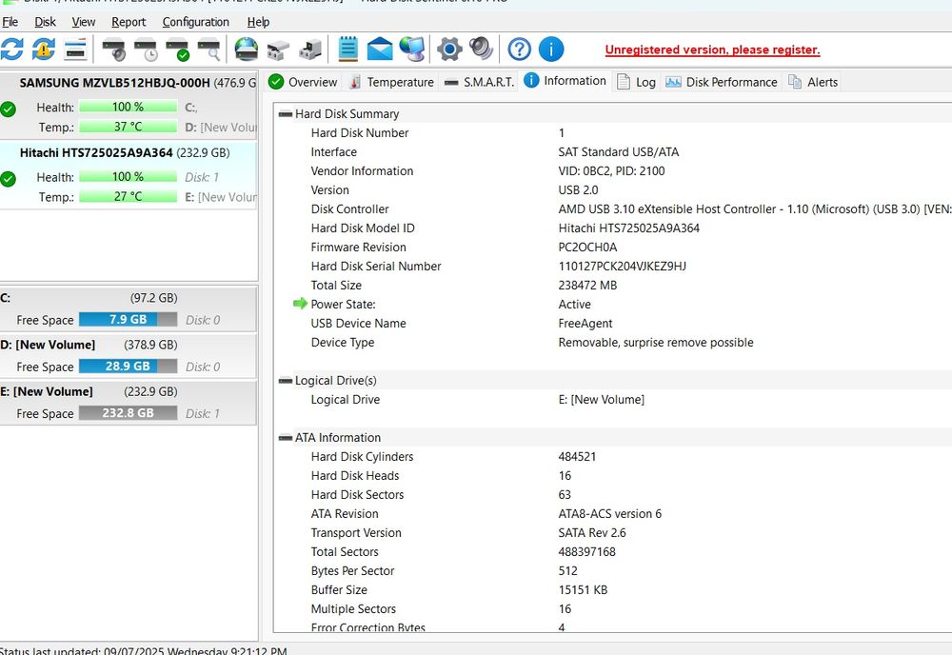This screenshot has height=655, width=952.
Task: Click the globe over disk icon
Action: [247, 50]
